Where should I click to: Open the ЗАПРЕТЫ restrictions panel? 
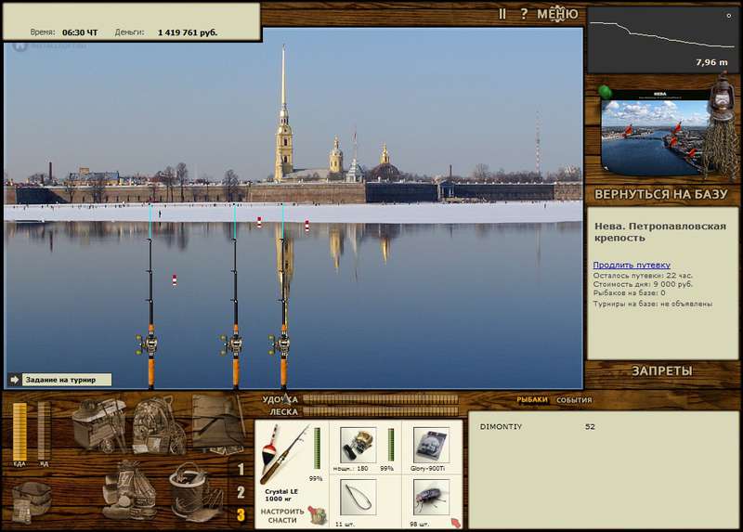(662, 371)
